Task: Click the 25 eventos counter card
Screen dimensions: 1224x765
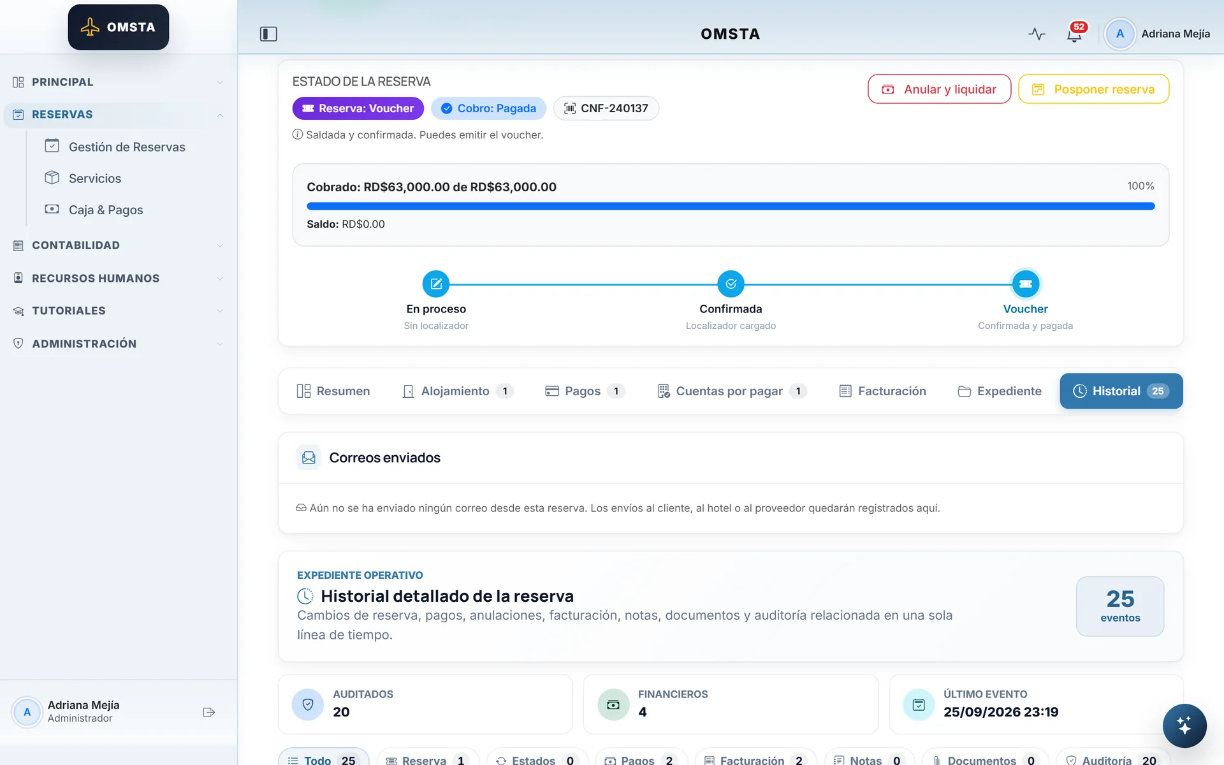Action: [x=1120, y=606]
